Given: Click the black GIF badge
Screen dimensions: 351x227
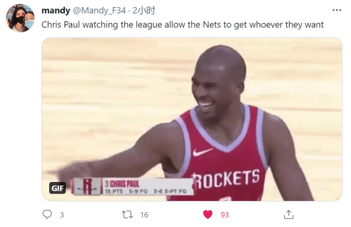Looking at the screenshot, I should click(x=58, y=188).
